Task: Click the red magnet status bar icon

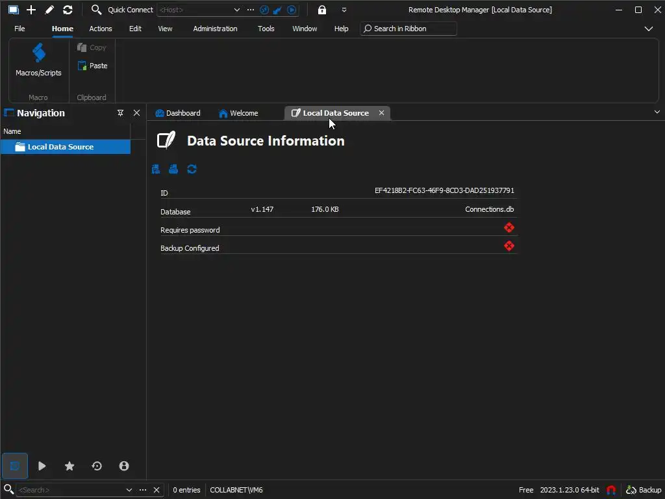Action: (x=611, y=490)
